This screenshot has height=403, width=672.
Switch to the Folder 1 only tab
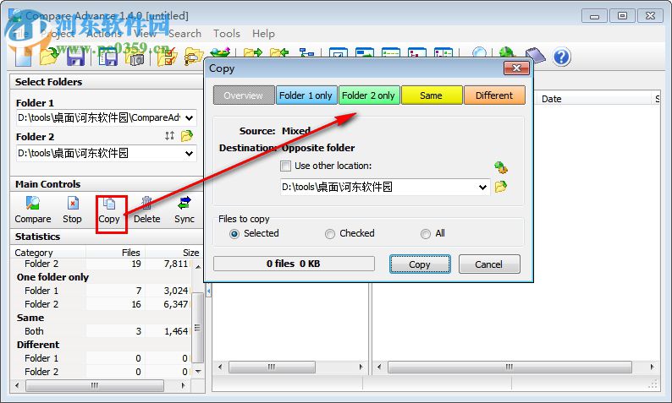pos(306,95)
